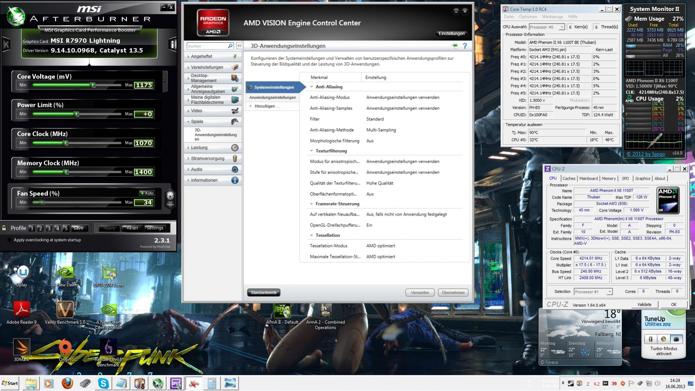This screenshot has height=391, width=695.
Task: Switch to the Mainboard tab in CPU-Z
Action: point(589,179)
